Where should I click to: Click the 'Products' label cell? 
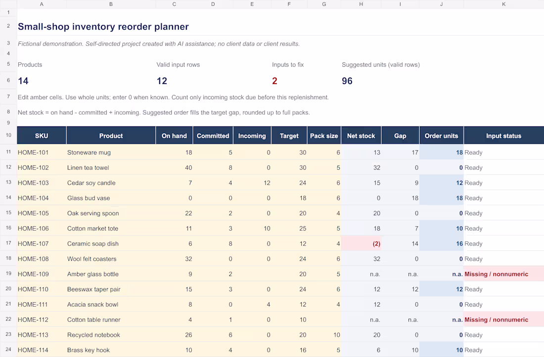pyautogui.click(x=30, y=65)
